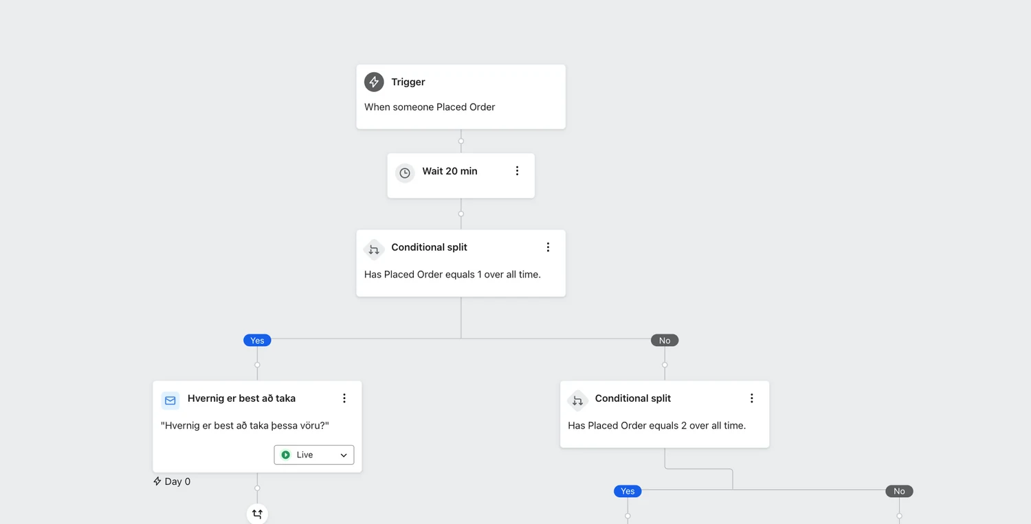The width and height of the screenshot is (1031, 524).
Task: Open three-dot menu of Hvernig email card
Action: 344,398
